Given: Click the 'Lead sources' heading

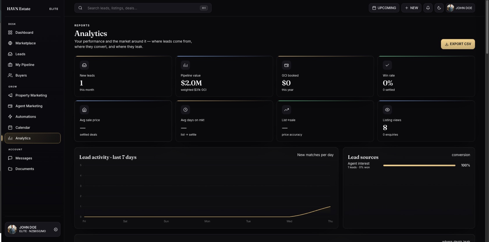Looking at the screenshot, I should (x=363, y=157).
